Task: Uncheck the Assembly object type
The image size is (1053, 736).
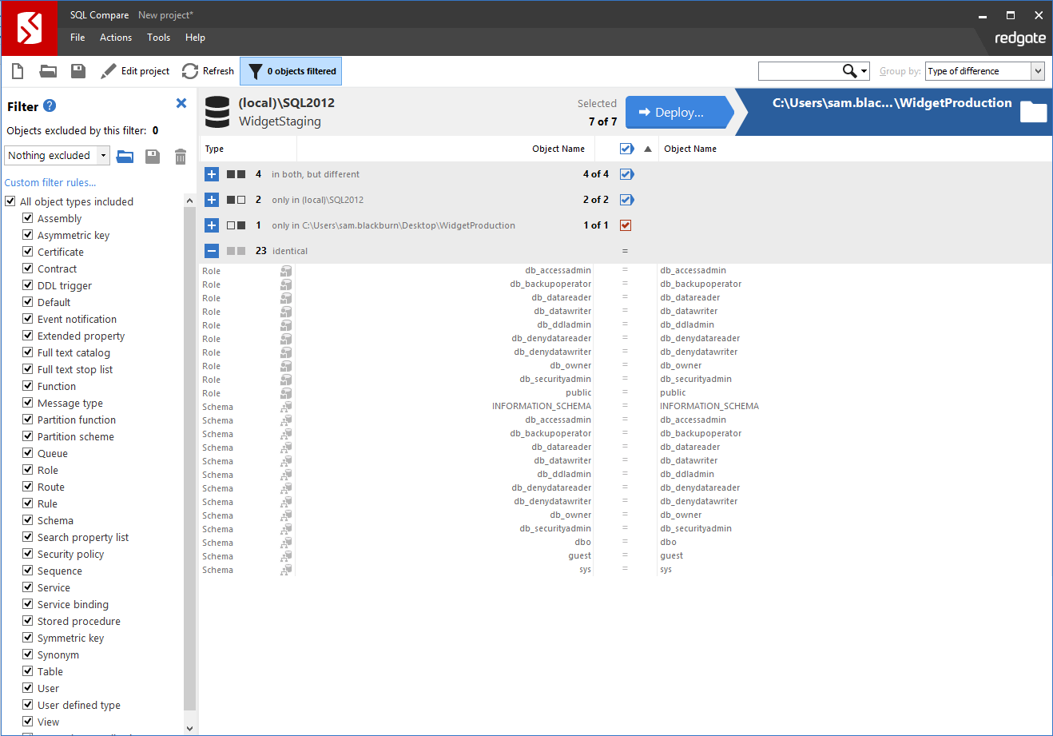Action: click(x=29, y=217)
